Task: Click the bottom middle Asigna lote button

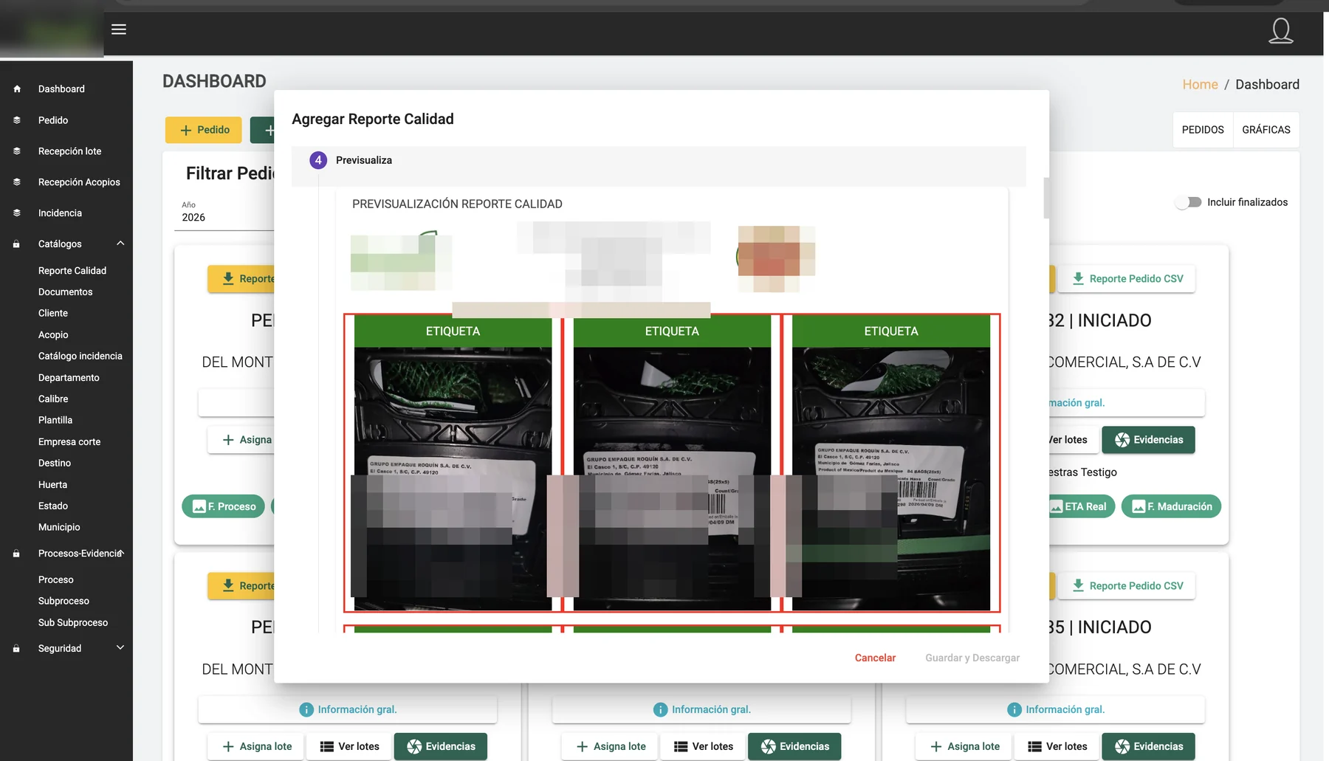Action: 611,746
